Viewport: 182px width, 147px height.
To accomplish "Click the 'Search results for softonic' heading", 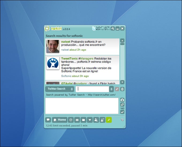I will (64, 36).
